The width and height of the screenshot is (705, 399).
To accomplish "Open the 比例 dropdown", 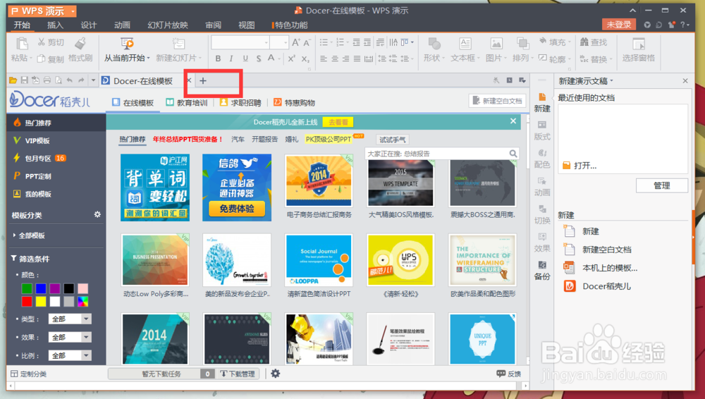I will click(70, 355).
